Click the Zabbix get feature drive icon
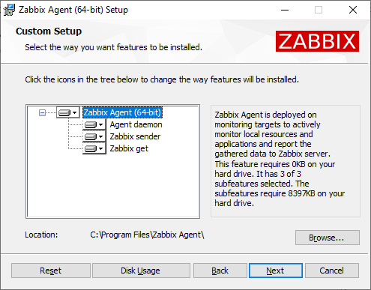Viewport: 371px width, 290px height. (x=91, y=148)
